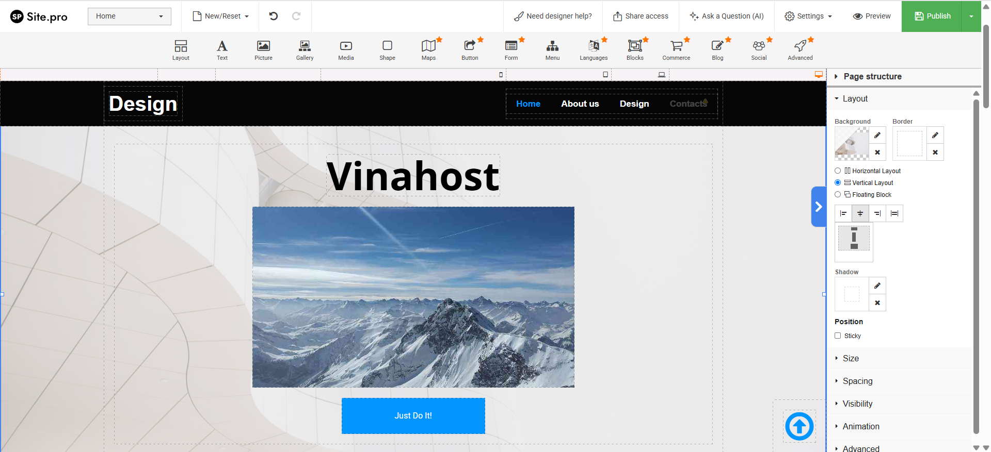This screenshot has width=991, height=452.
Task: Click the scroll-to-top arrow icon
Action: pyautogui.click(x=799, y=426)
